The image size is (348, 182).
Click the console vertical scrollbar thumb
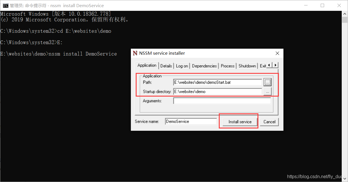[345, 20]
